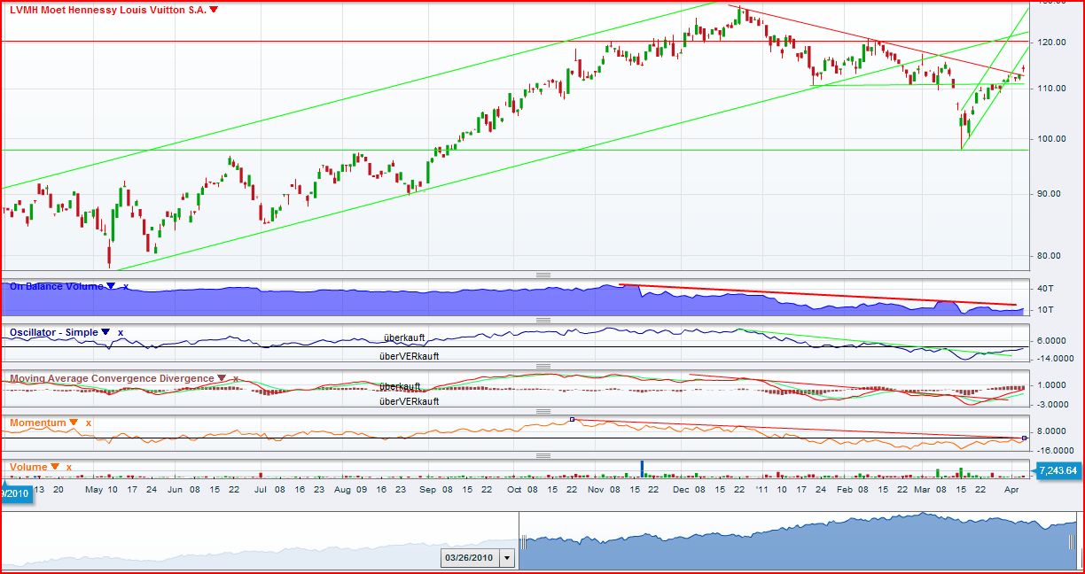Remove the Moving Average Convergence Divergence indicator
This screenshot has width=1085, height=574.
coord(235,378)
